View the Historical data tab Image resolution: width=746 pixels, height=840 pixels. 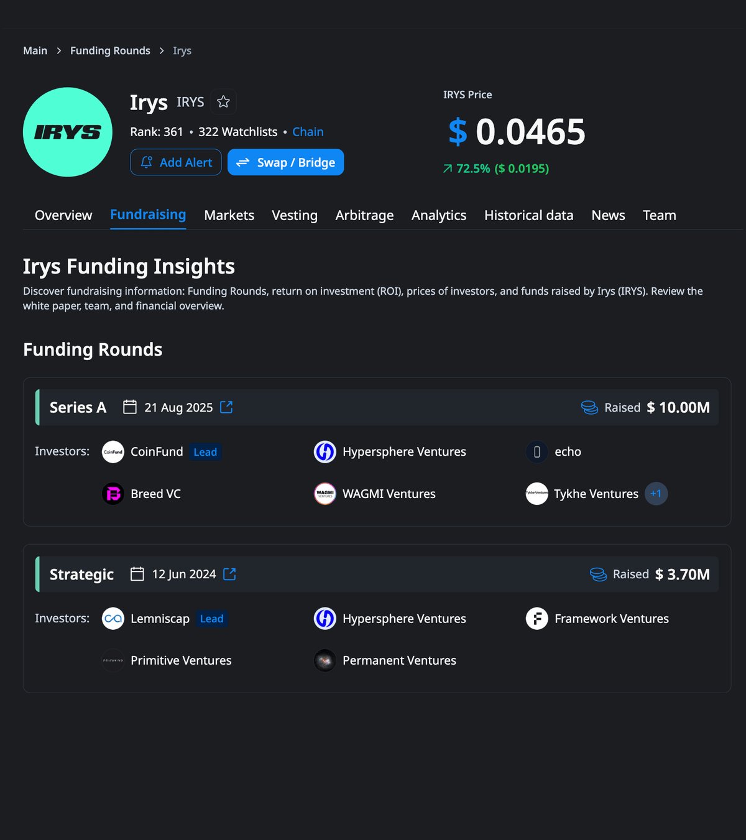point(529,215)
